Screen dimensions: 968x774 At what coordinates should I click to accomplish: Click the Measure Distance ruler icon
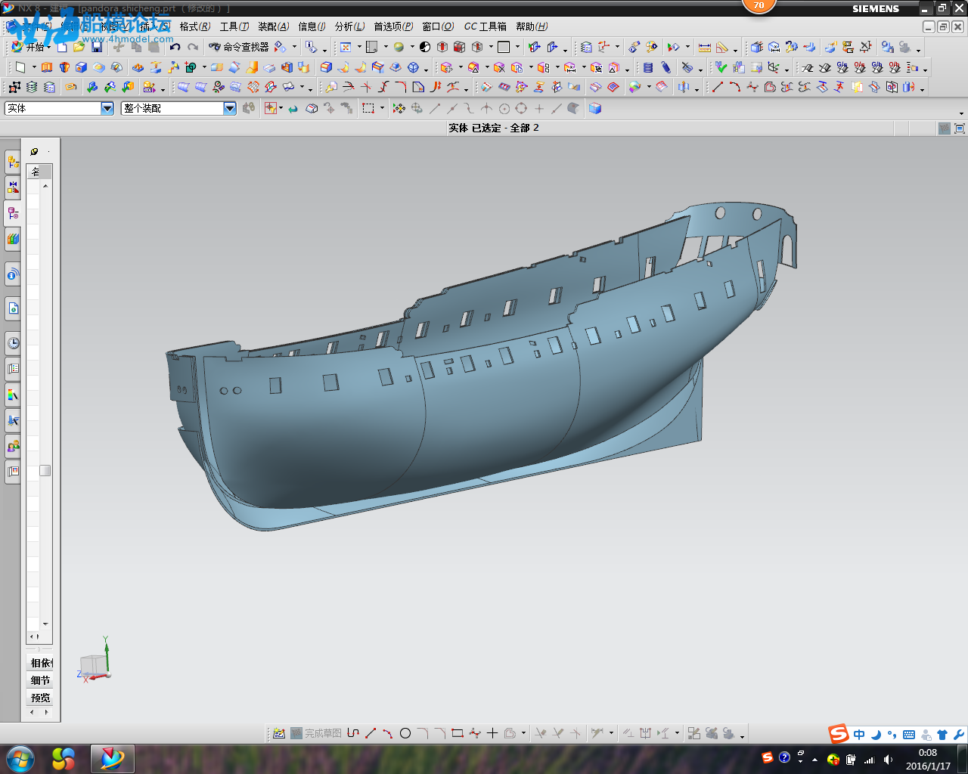click(705, 47)
